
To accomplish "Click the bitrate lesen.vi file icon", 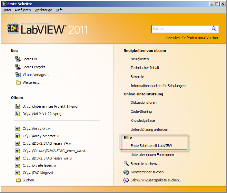I will pos(18,165).
